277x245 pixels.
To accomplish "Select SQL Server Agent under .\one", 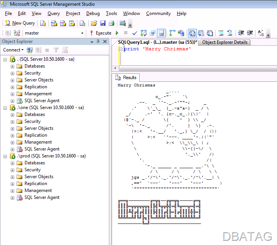I will tap(42, 149).
